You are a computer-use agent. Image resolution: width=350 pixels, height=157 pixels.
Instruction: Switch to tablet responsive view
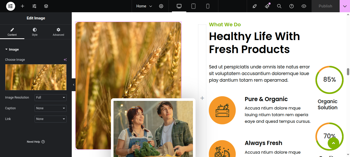click(193, 6)
